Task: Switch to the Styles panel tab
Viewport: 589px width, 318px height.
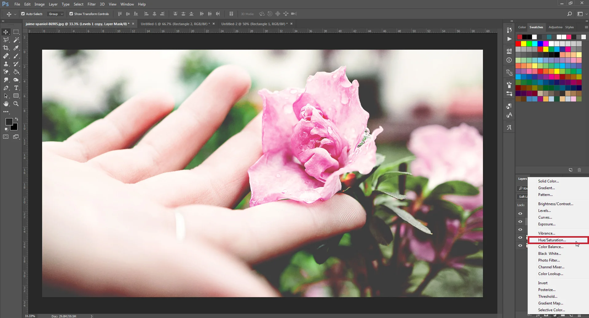Action: click(x=569, y=27)
